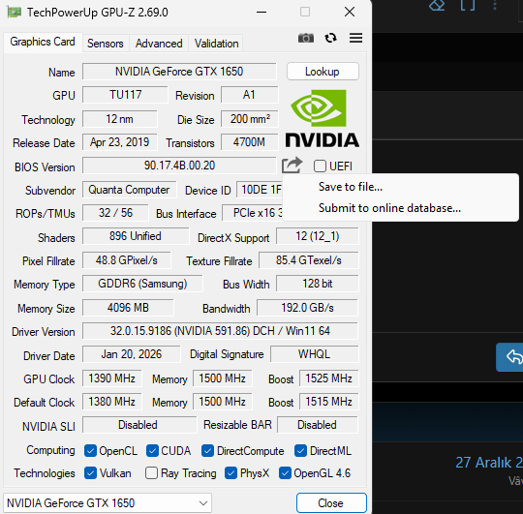Click the Close button
The height and width of the screenshot is (514, 523).
pos(331,502)
